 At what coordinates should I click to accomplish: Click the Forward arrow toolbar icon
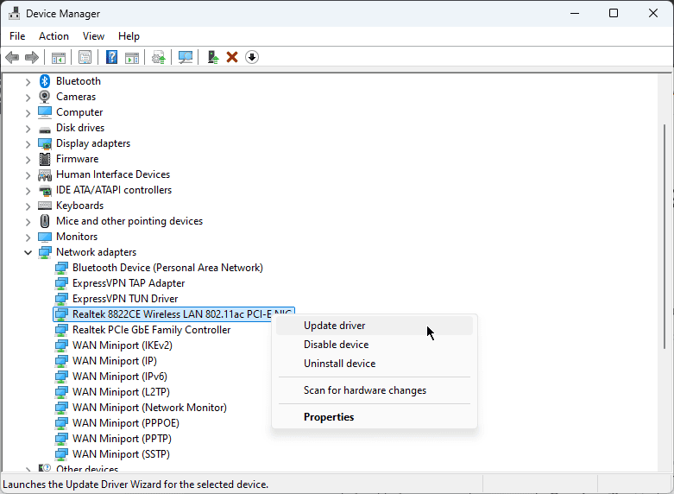tap(32, 57)
